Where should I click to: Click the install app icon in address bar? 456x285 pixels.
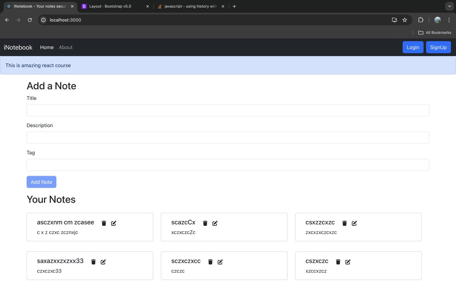(394, 20)
